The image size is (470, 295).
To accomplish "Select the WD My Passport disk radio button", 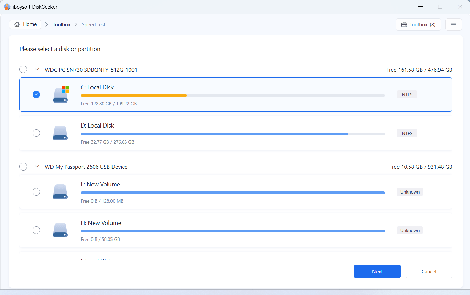I will (23, 166).
